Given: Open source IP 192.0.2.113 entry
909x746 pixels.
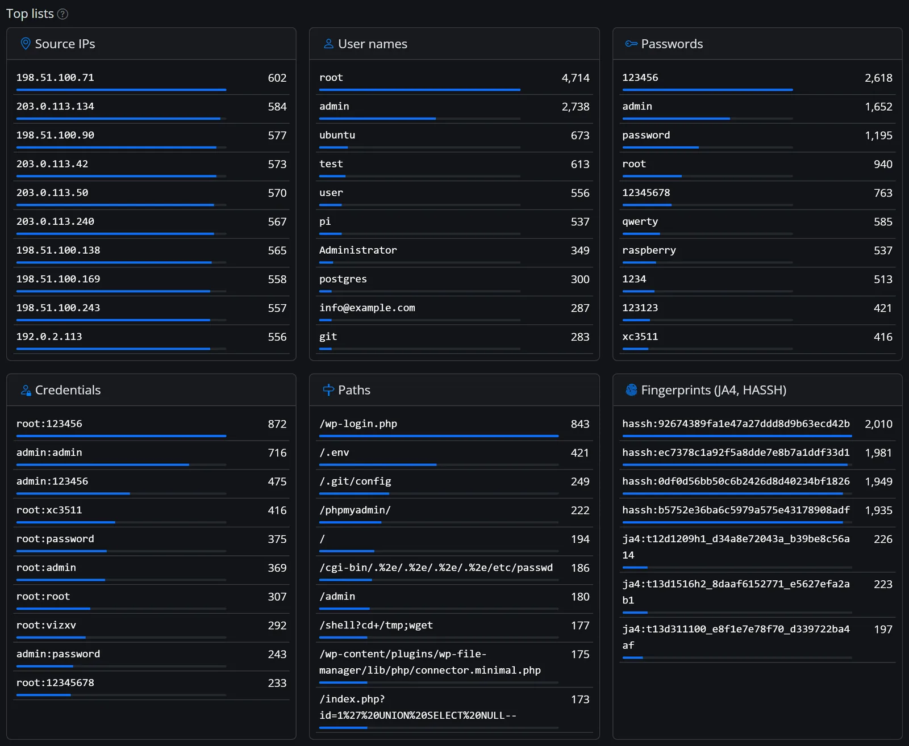Looking at the screenshot, I should point(151,340).
